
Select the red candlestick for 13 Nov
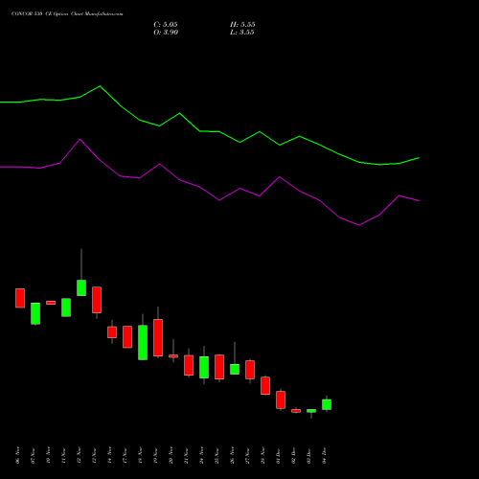click(97, 300)
